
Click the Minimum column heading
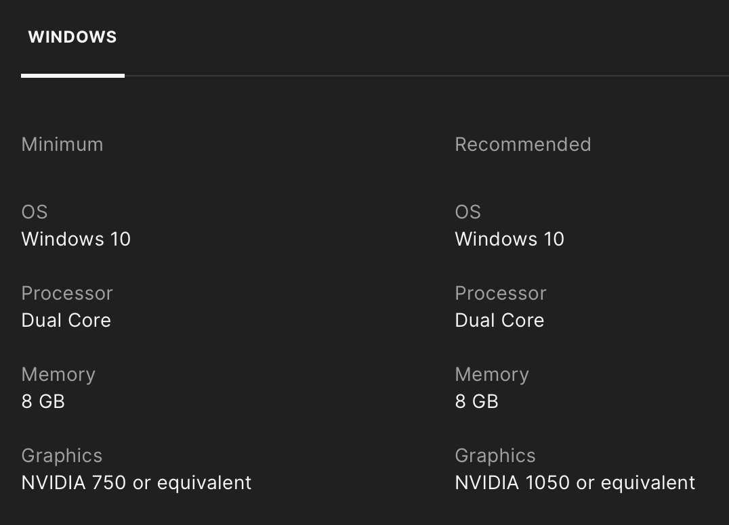(62, 144)
